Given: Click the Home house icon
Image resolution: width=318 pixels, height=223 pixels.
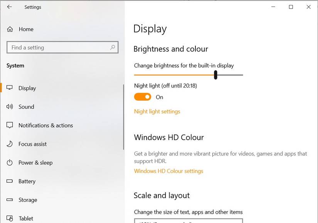Looking at the screenshot, I should (x=10, y=29).
